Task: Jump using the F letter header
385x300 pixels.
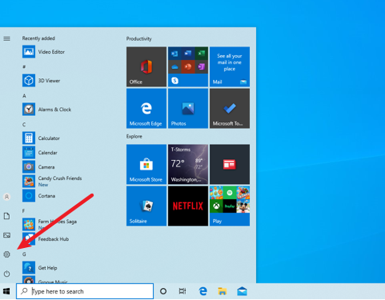Action: click(x=24, y=211)
